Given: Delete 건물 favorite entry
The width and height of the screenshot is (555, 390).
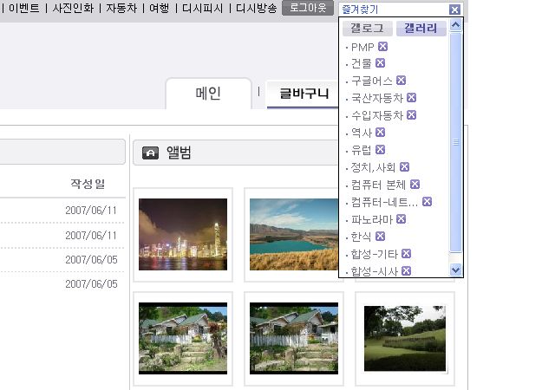Looking at the screenshot, I should tap(380, 63).
